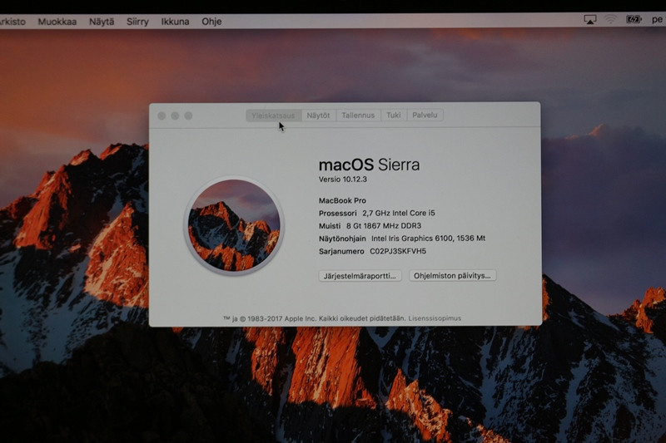
Task: Click the date text in the menu bar
Action: coord(657,19)
